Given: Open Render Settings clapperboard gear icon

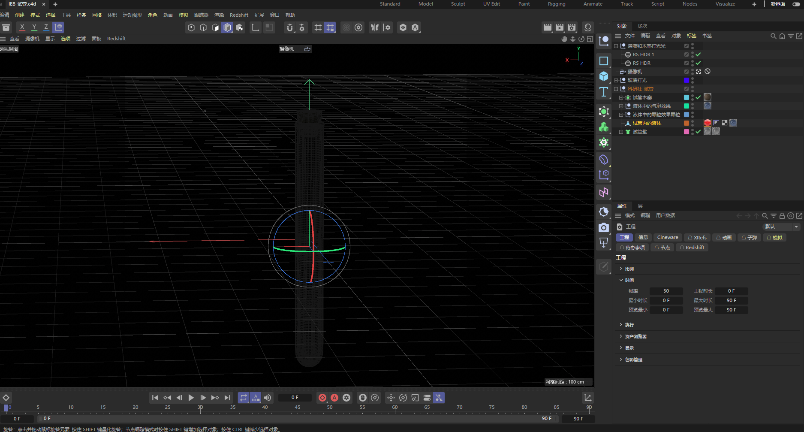Looking at the screenshot, I should pyautogui.click(x=572, y=27).
